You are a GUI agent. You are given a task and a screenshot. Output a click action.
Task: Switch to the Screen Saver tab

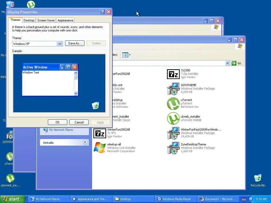(x=46, y=20)
